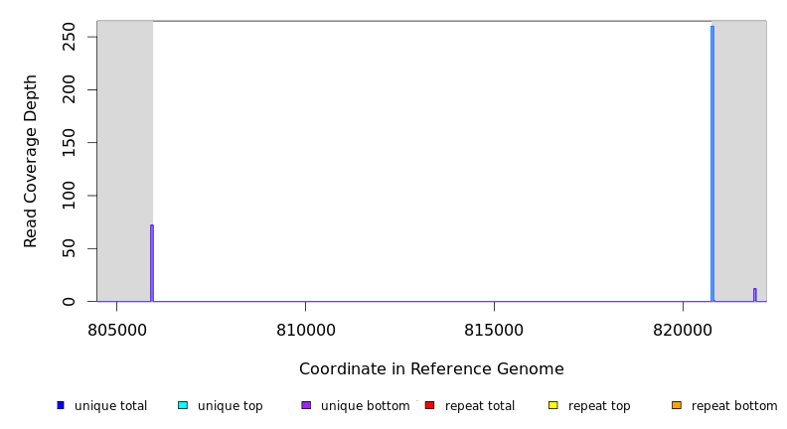Click the cyan 'unique top' legend swatch
The height and width of the screenshot is (429, 787).
183,405
